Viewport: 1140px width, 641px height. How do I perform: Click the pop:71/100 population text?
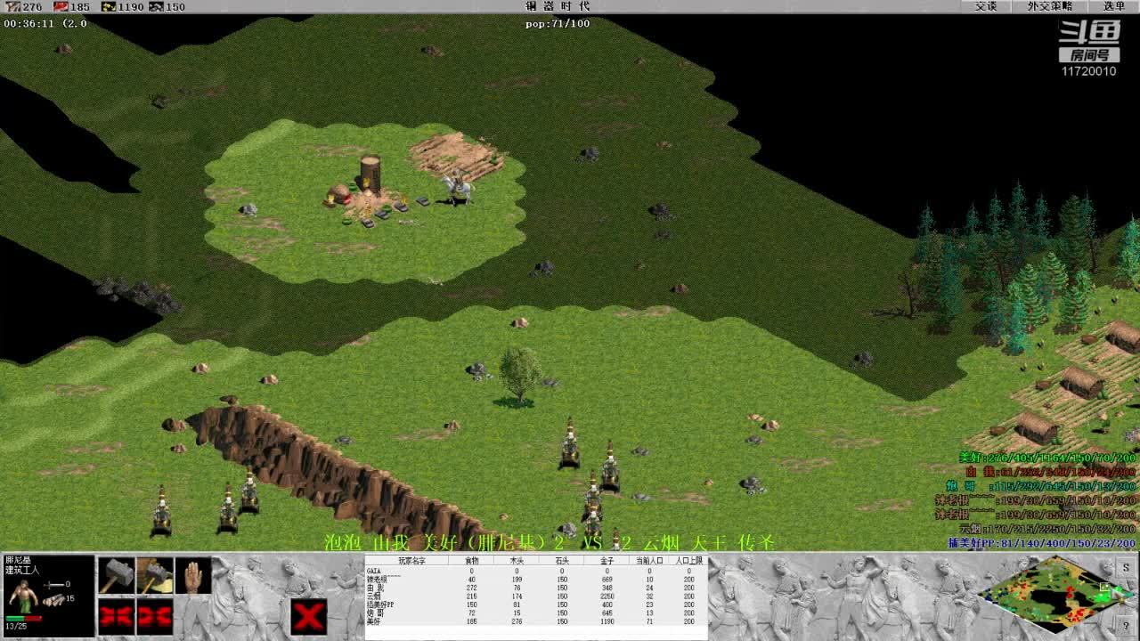pos(558,23)
